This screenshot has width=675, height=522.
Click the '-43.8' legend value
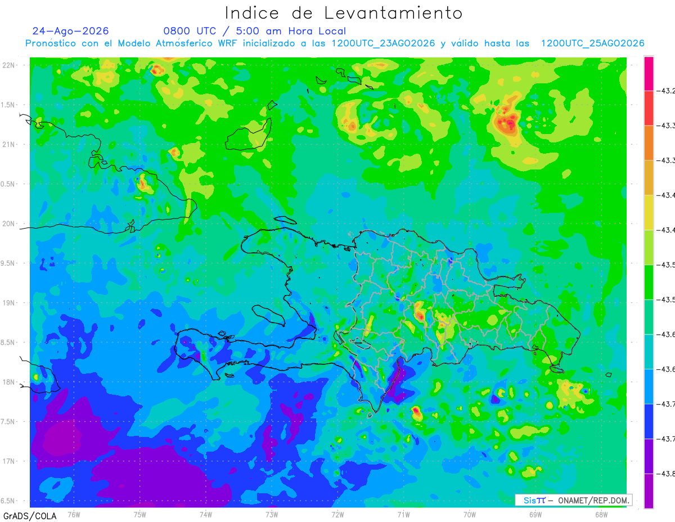(x=667, y=474)
